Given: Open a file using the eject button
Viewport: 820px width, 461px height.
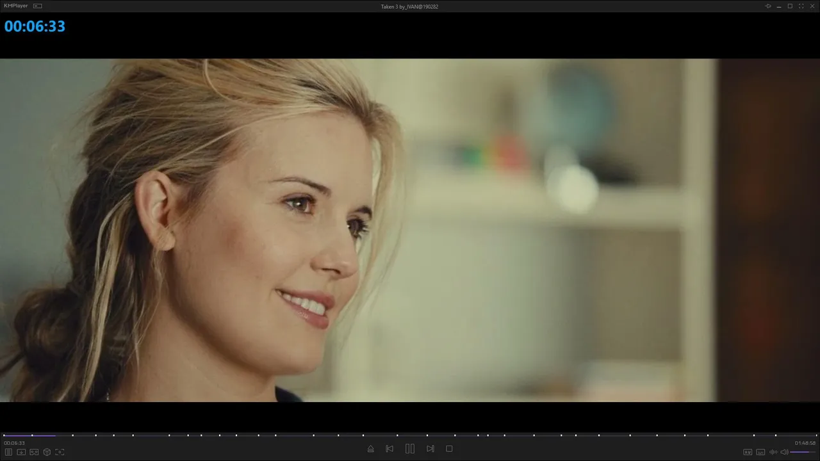Looking at the screenshot, I should tap(370, 449).
